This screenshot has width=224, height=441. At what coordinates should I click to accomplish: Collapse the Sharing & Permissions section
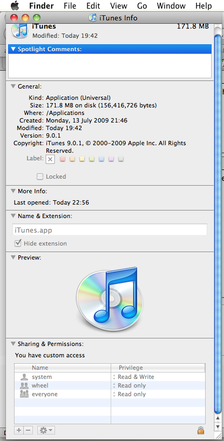tap(13, 344)
